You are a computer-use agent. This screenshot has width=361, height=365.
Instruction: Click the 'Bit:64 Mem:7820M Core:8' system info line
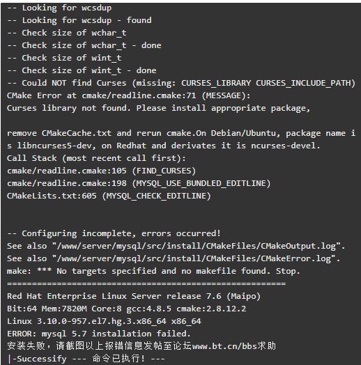[126, 309]
